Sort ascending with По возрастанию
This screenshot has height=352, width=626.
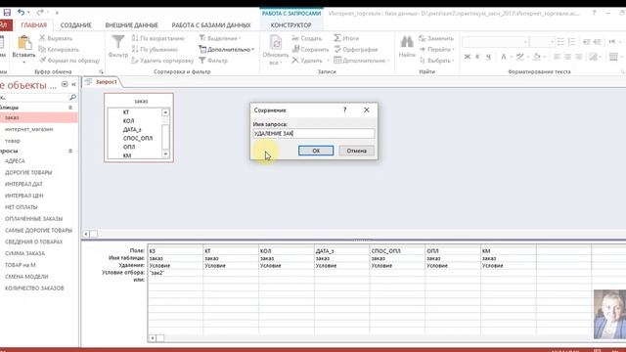(158, 38)
